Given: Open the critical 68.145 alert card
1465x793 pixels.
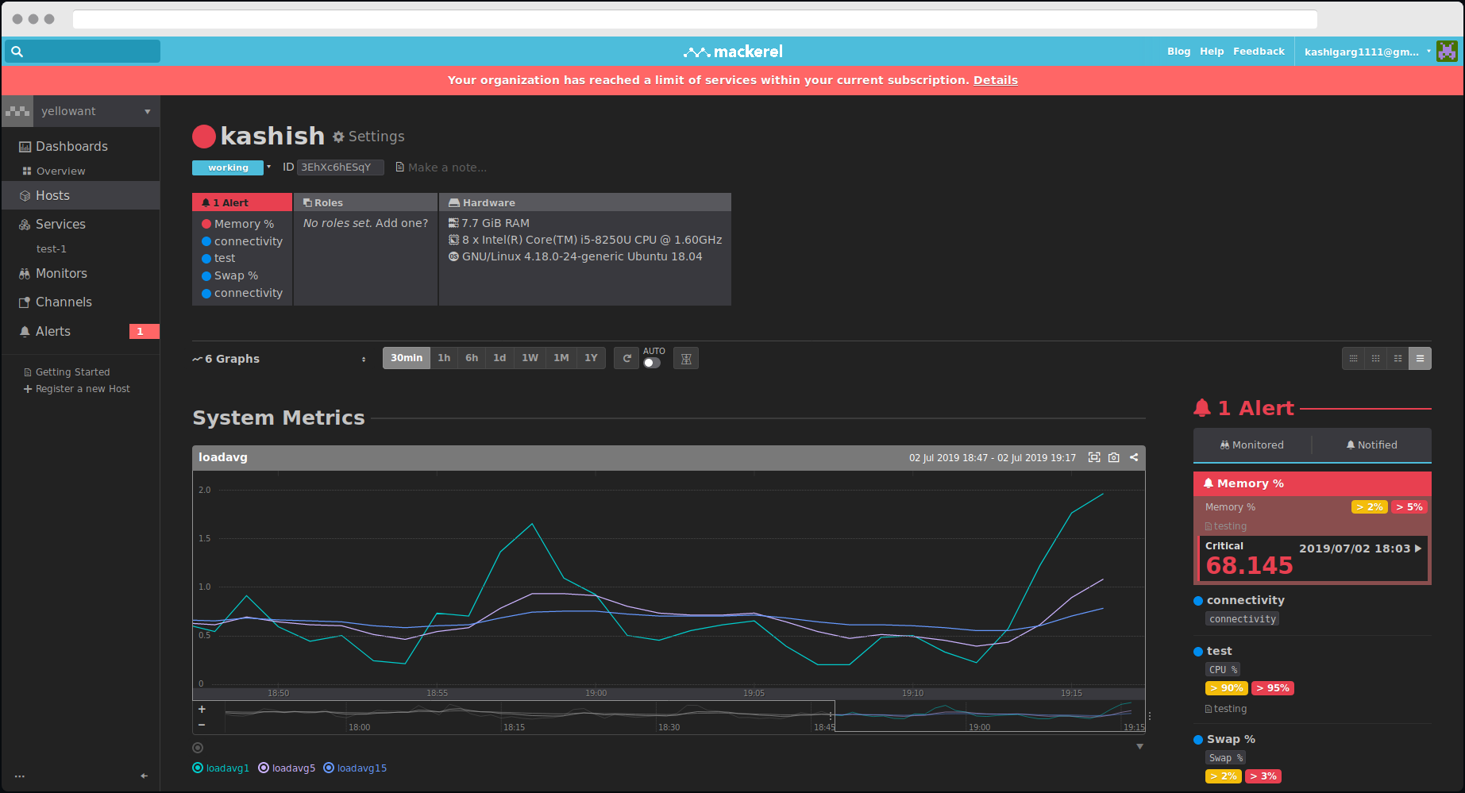Looking at the screenshot, I should pos(1313,559).
